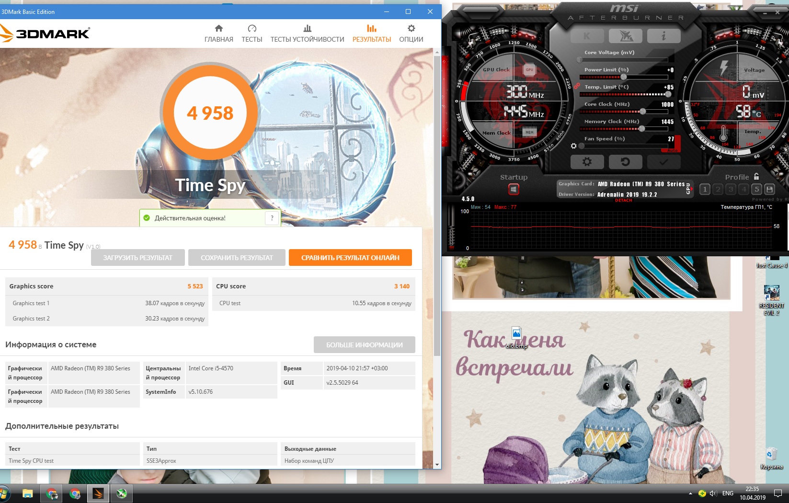The image size is (789, 503).
Task: Click the Afterburner save profile icon
Action: pos(769,189)
